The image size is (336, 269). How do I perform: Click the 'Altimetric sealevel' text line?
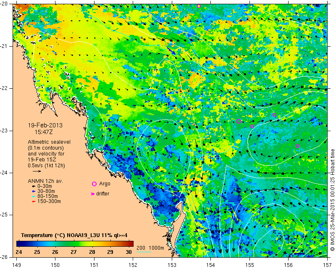(49, 142)
